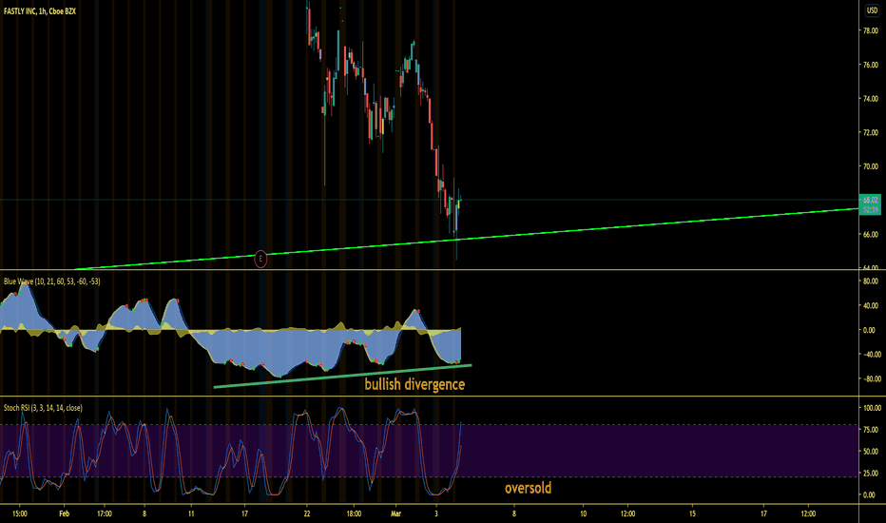Click the 72.00 price scale label
This screenshot has width=886, height=523.
click(871, 132)
